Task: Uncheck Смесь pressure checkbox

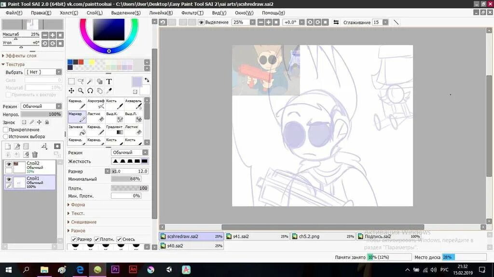Action: coord(119,239)
